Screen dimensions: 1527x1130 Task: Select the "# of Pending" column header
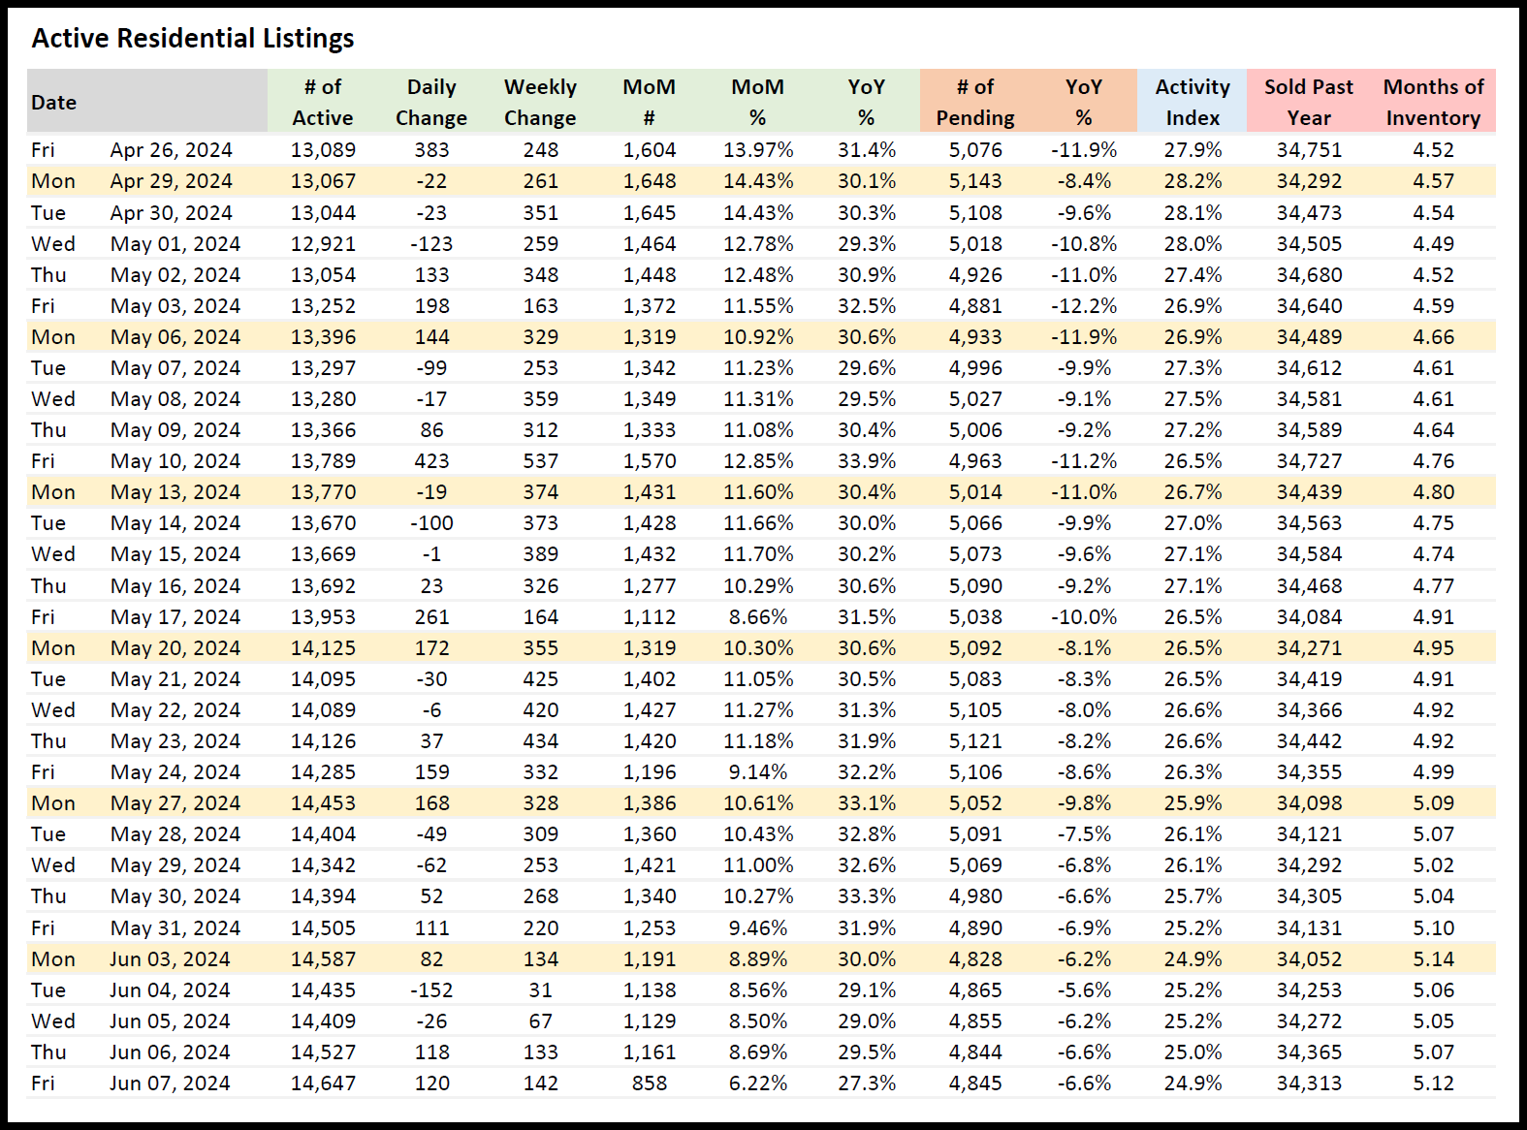point(975,102)
